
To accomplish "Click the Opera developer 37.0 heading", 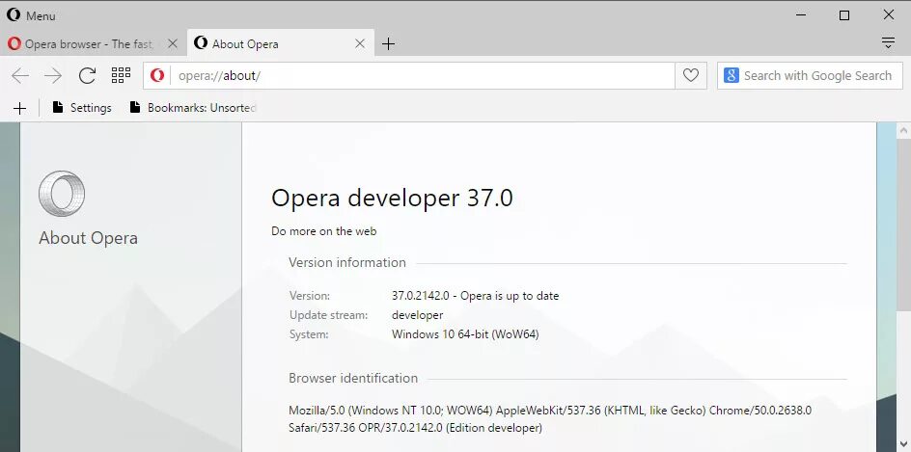I will [392, 198].
